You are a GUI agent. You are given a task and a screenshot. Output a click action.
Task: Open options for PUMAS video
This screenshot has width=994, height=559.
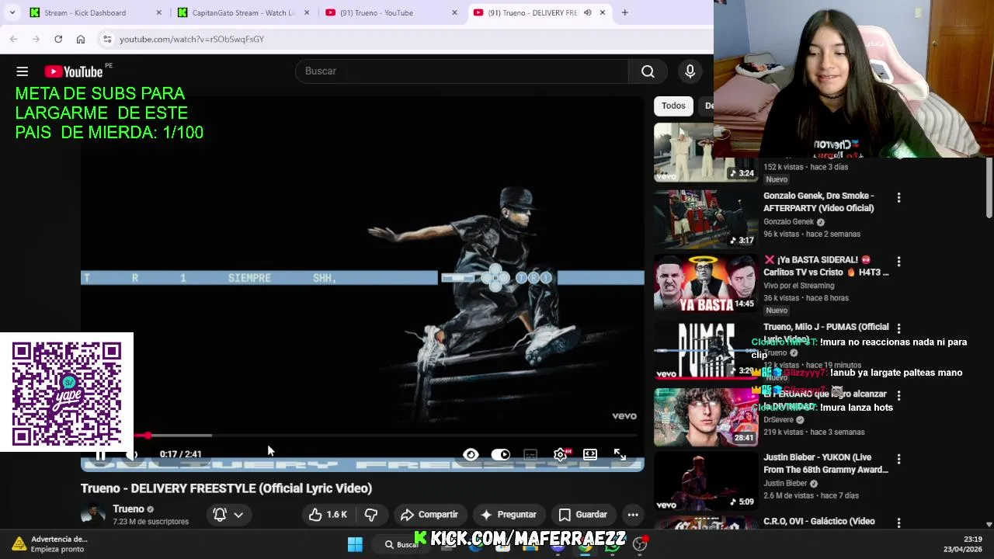click(898, 329)
